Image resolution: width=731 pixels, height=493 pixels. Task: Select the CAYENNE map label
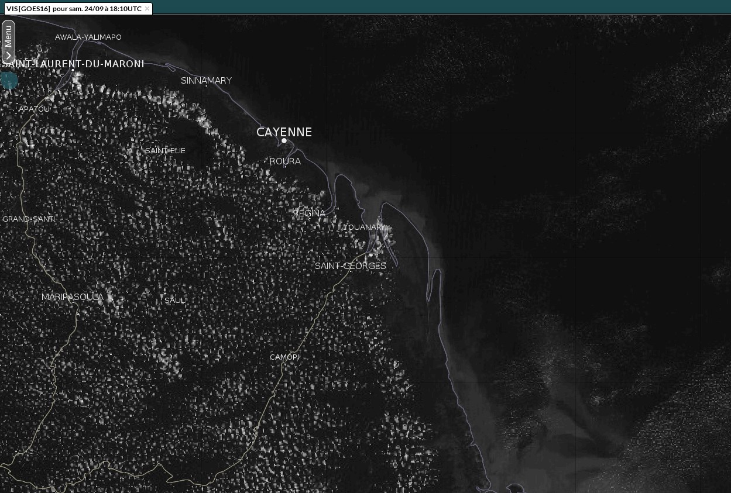coord(284,132)
